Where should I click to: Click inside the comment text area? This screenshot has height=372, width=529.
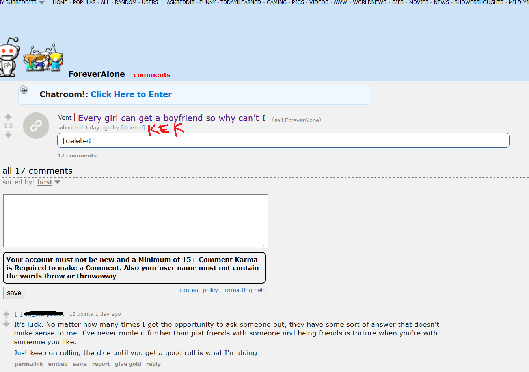coord(135,221)
